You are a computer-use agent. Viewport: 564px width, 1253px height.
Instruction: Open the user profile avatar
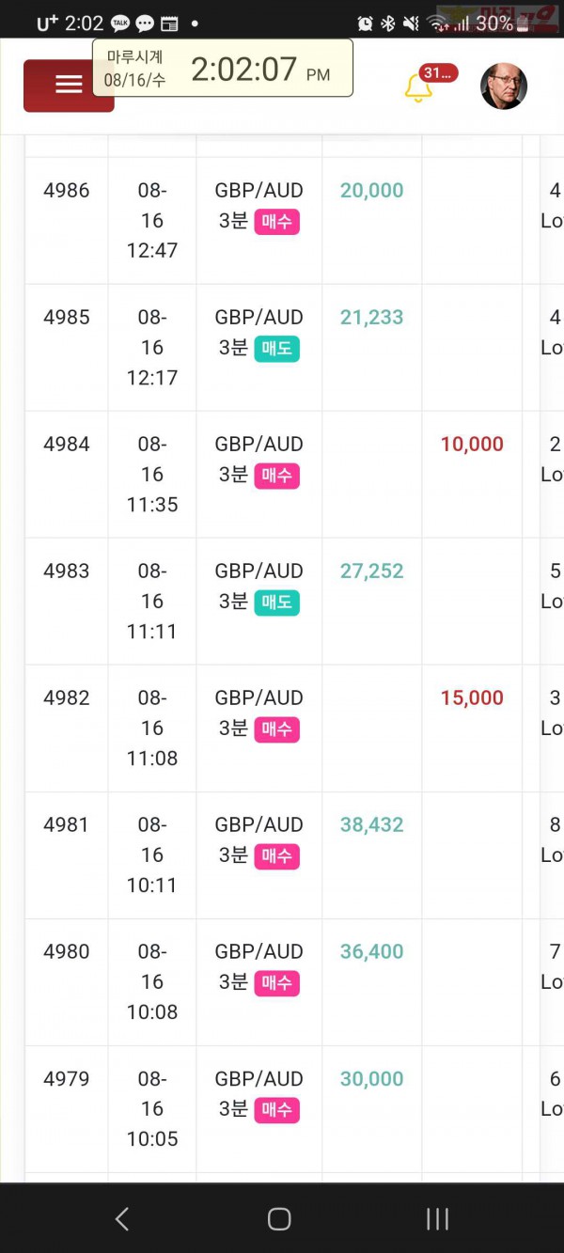503,86
